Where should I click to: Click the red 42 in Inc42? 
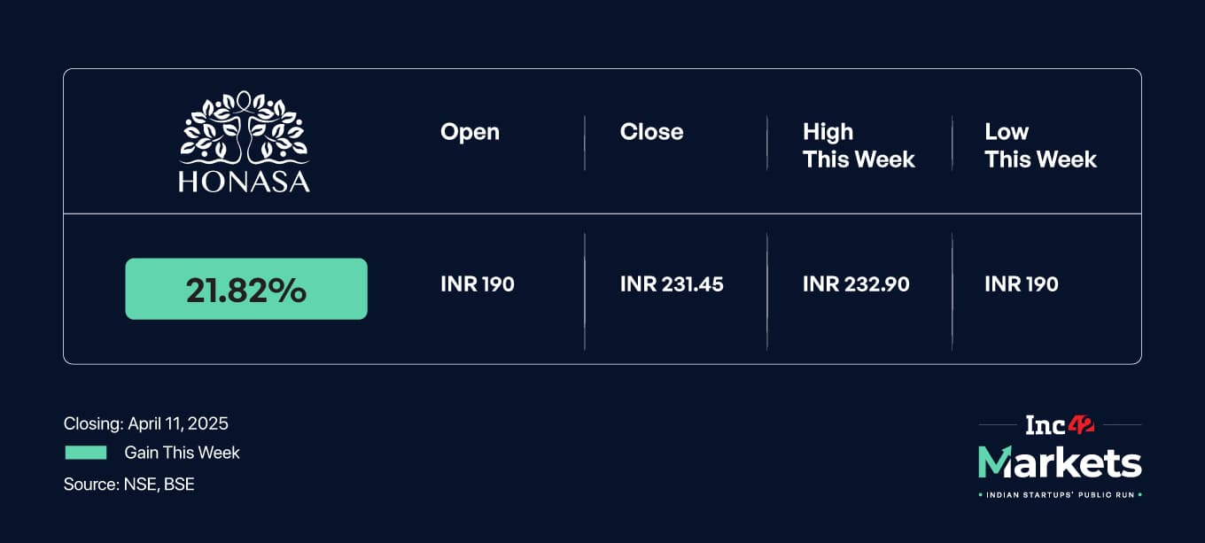click(1079, 425)
